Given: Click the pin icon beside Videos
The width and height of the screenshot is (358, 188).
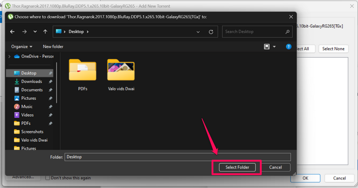Looking at the screenshot, I should [x=51, y=115].
